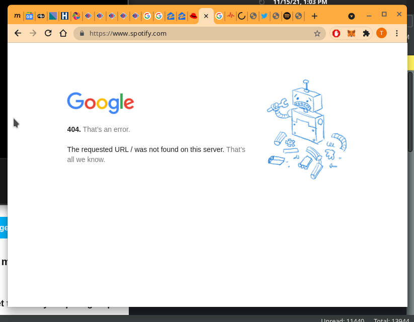The image size is (414, 322).
Task: View site info via the padlock icon
Action: point(82,33)
